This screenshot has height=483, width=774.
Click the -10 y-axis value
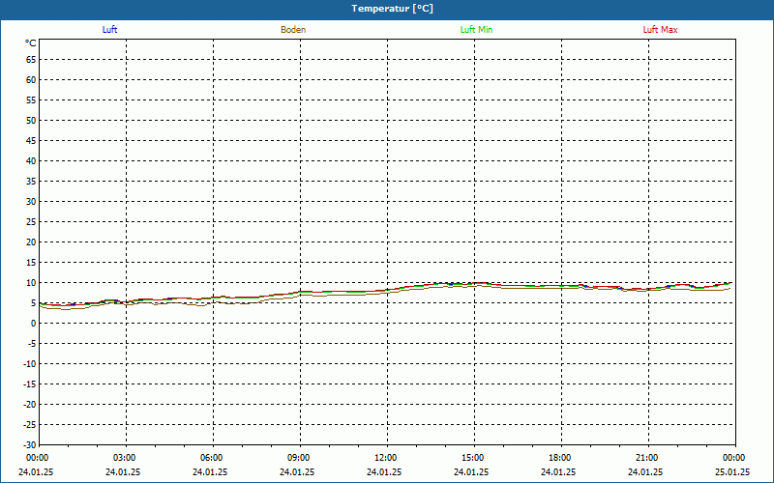tap(30, 364)
